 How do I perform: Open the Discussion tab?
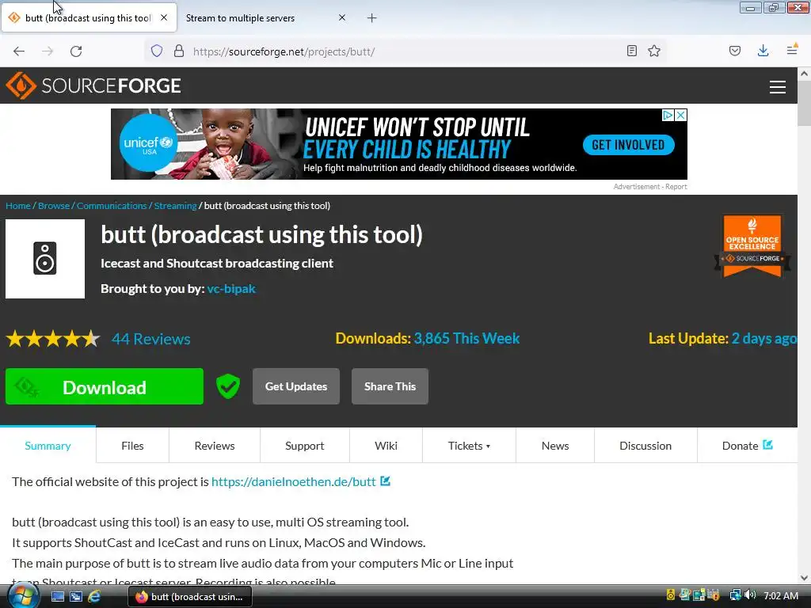[645, 446]
